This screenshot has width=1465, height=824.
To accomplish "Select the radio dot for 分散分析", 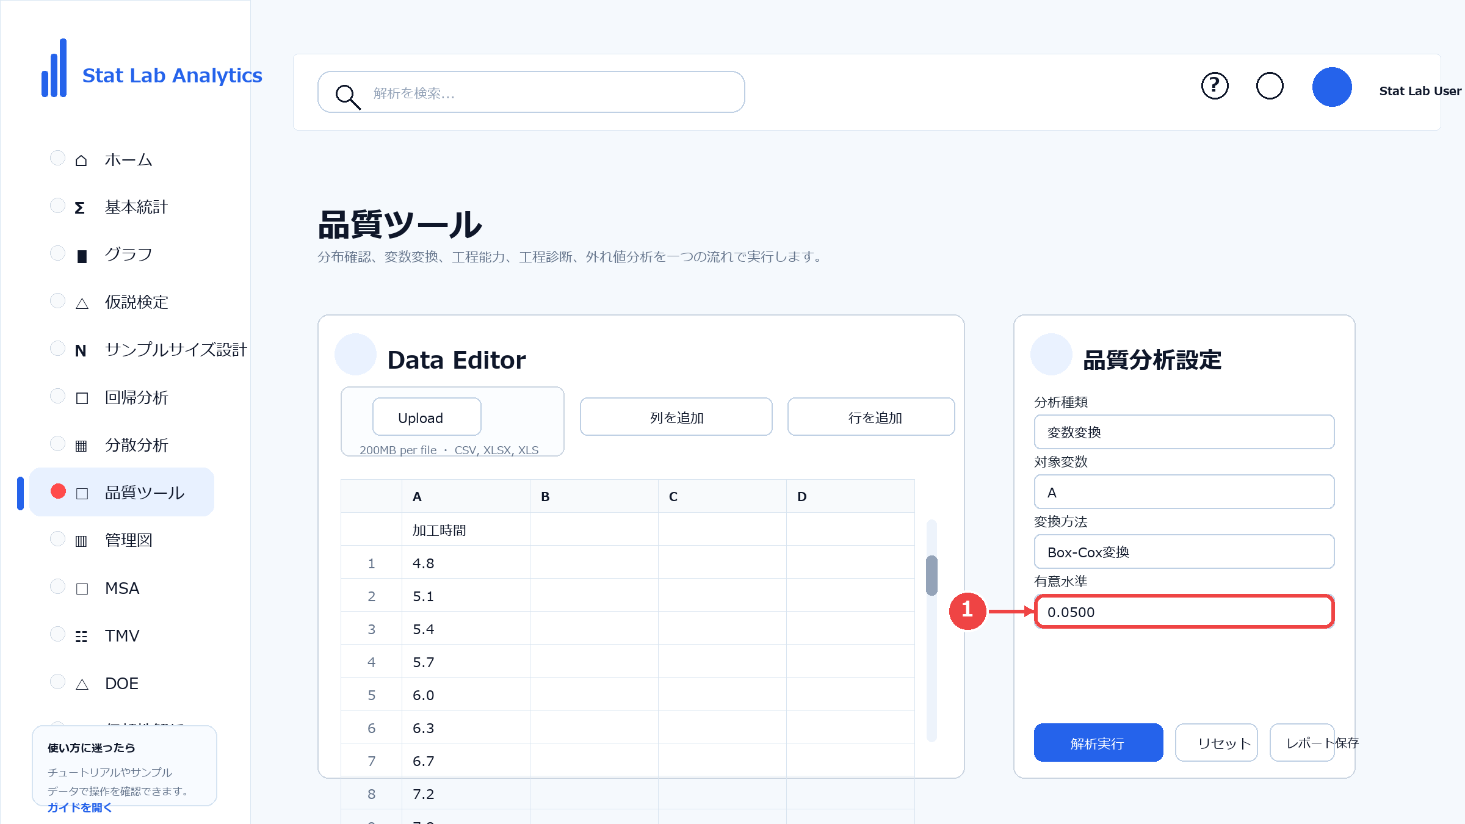I will [x=57, y=444].
